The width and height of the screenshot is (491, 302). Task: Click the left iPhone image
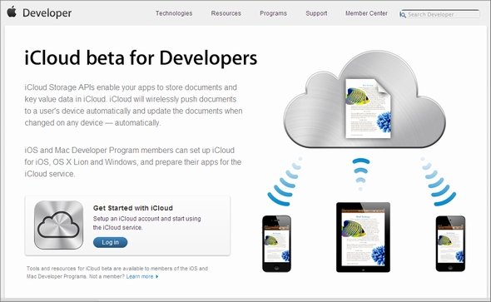click(x=276, y=244)
